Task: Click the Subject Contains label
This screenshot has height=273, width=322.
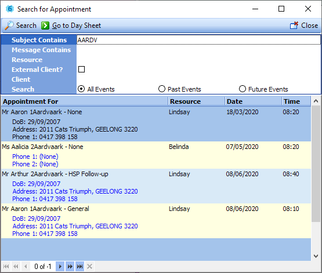Action: click(39, 40)
